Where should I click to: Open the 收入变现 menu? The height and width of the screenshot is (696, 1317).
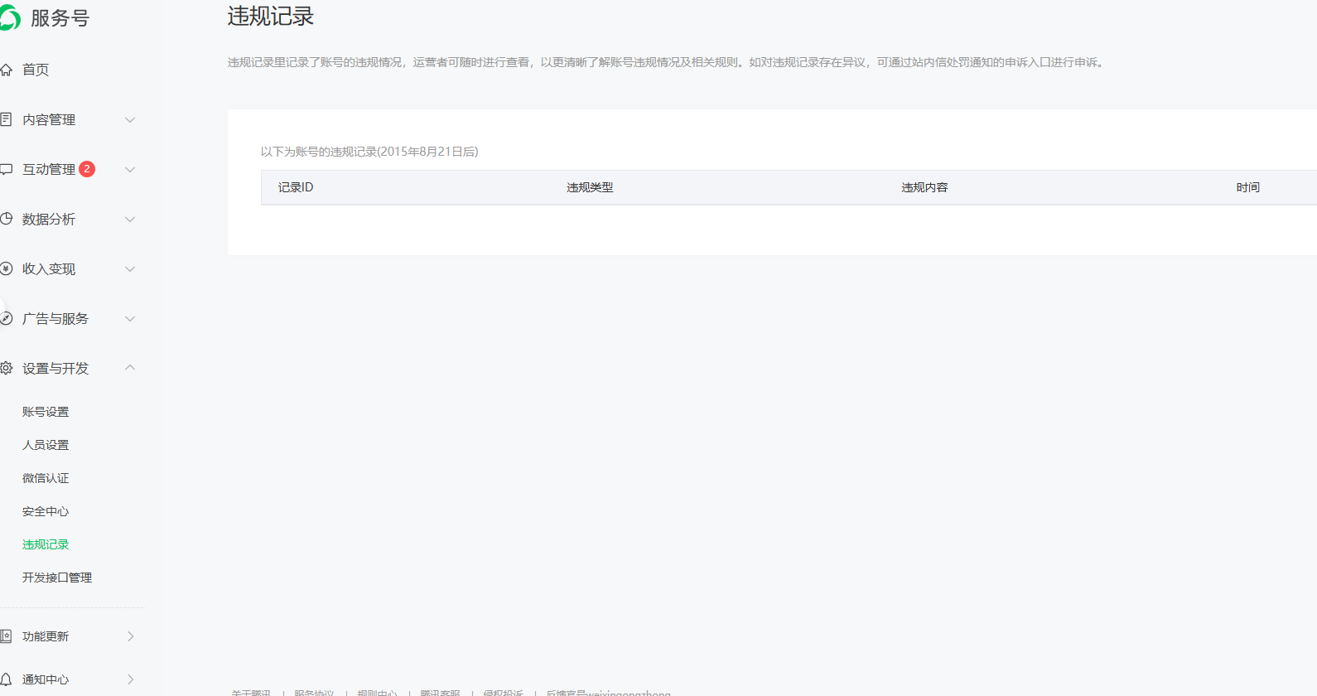(49, 268)
